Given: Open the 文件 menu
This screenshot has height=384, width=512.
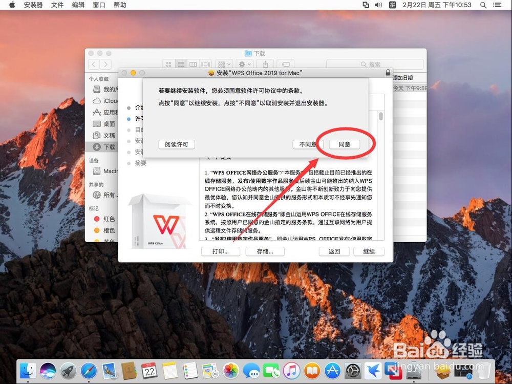Looking at the screenshot, I should [x=57, y=5].
